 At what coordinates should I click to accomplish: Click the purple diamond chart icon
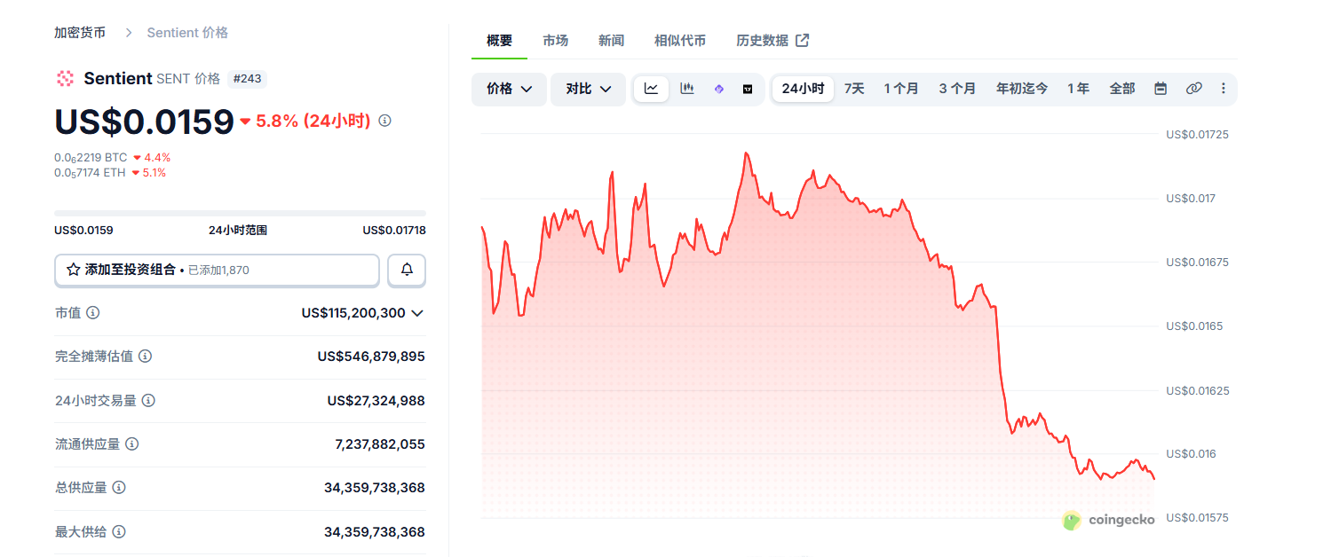pyautogui.click(x=719, y=89)
